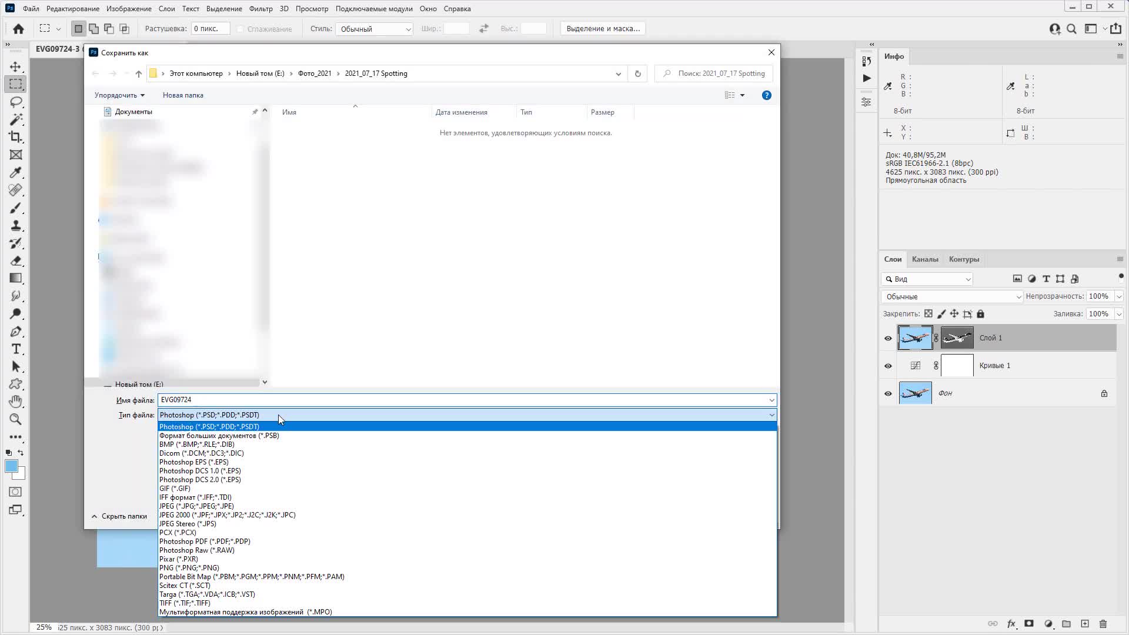Select the Eraser tool
Screen dimensions: 1129x635
[x=16, y=260]
